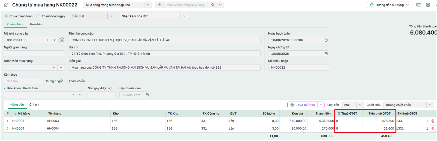The width and height of the screenshot is (437, 141).
Task: Click the Người giao hàng input field
Action: click(x=34, y=54)
